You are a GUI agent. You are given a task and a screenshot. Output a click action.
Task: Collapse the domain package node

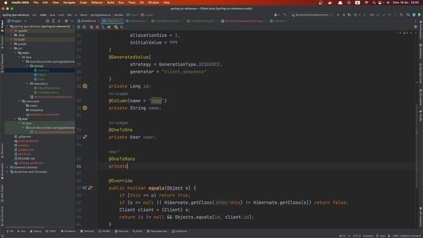[27, 66]
